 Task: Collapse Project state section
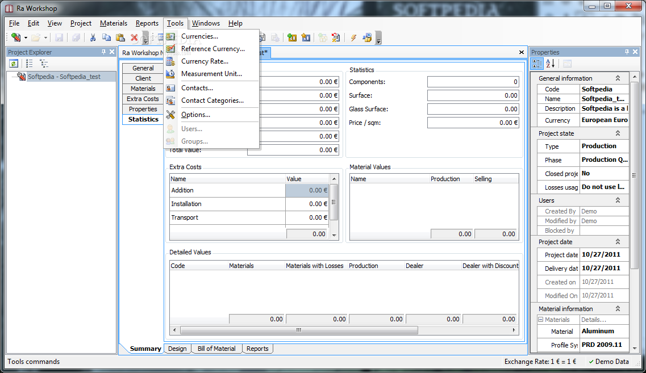click(x=618, y=133)
